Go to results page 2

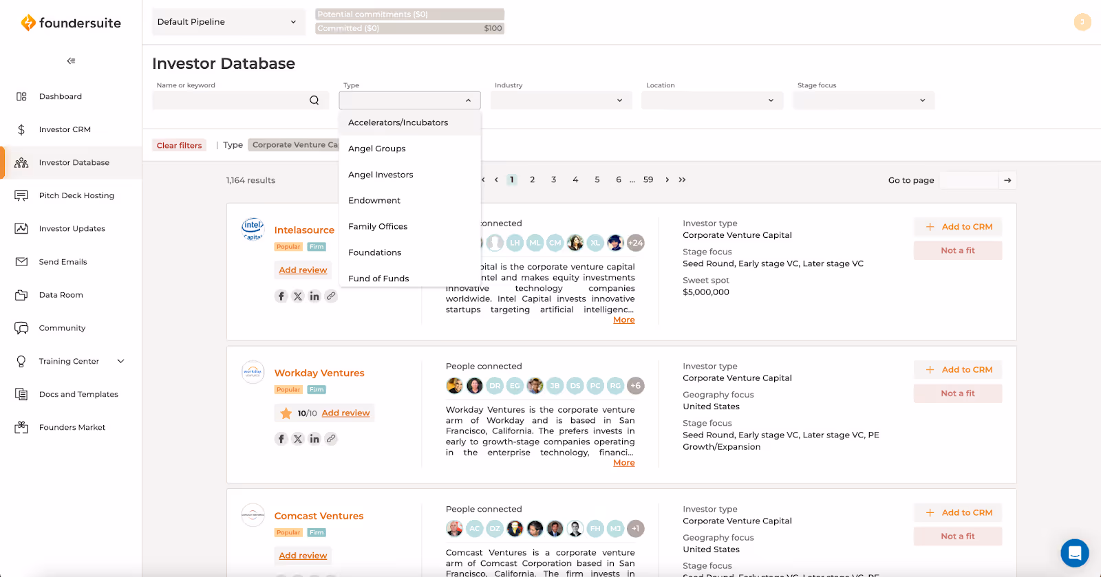pos(532,179)
